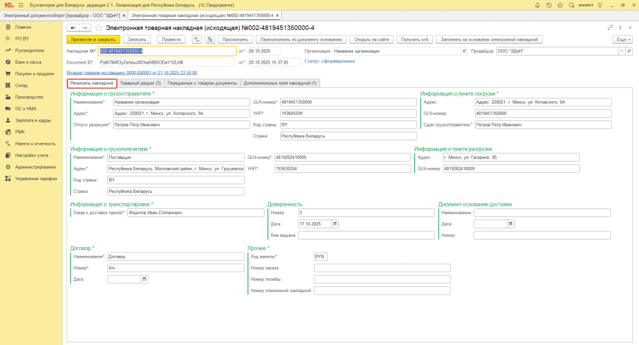
Task: Open the history clock icon
Action: click(x=549, y=5)
